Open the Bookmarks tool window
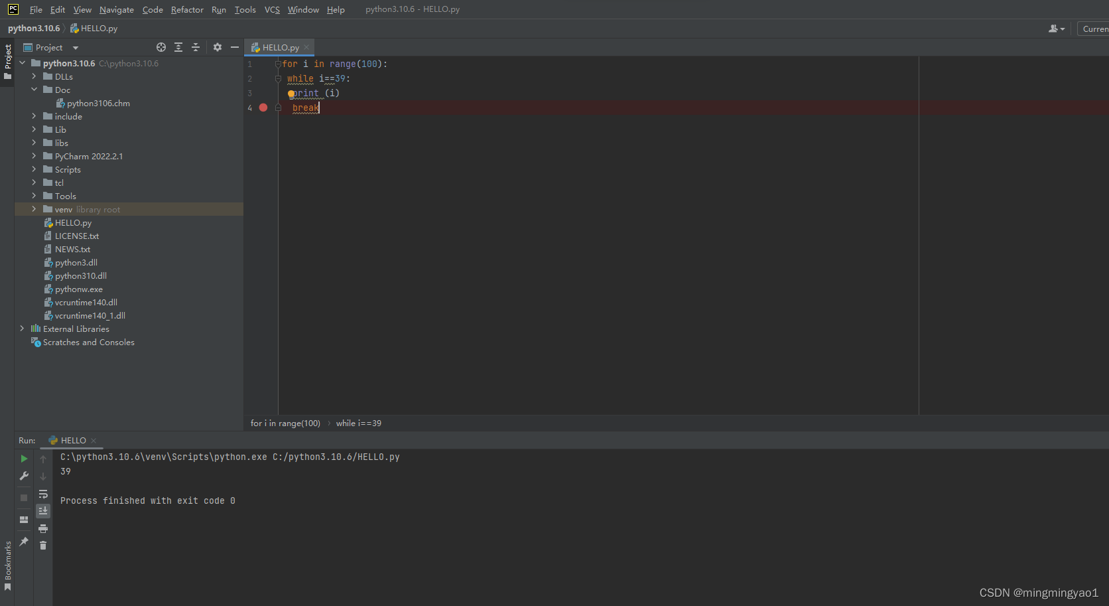The height and width of the screenshot is (606, 1109). pos(7,564)
